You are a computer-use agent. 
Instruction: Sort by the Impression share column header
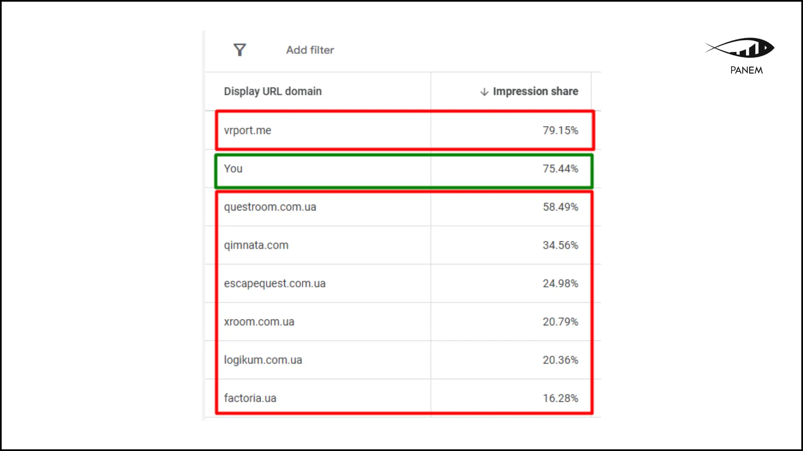535,91
